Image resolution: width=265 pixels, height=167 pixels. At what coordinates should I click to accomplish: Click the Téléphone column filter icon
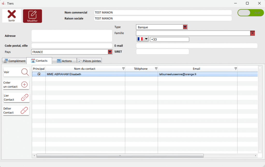tap(156, 69)
